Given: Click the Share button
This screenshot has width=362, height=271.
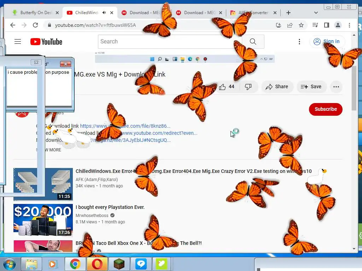Looking at the screenshot, I should pos(277,87).
